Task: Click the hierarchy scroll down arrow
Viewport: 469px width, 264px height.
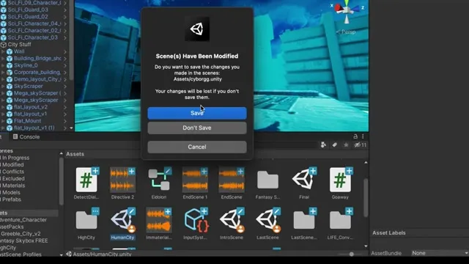Action: pyautogui.click(x=71, y=128)
